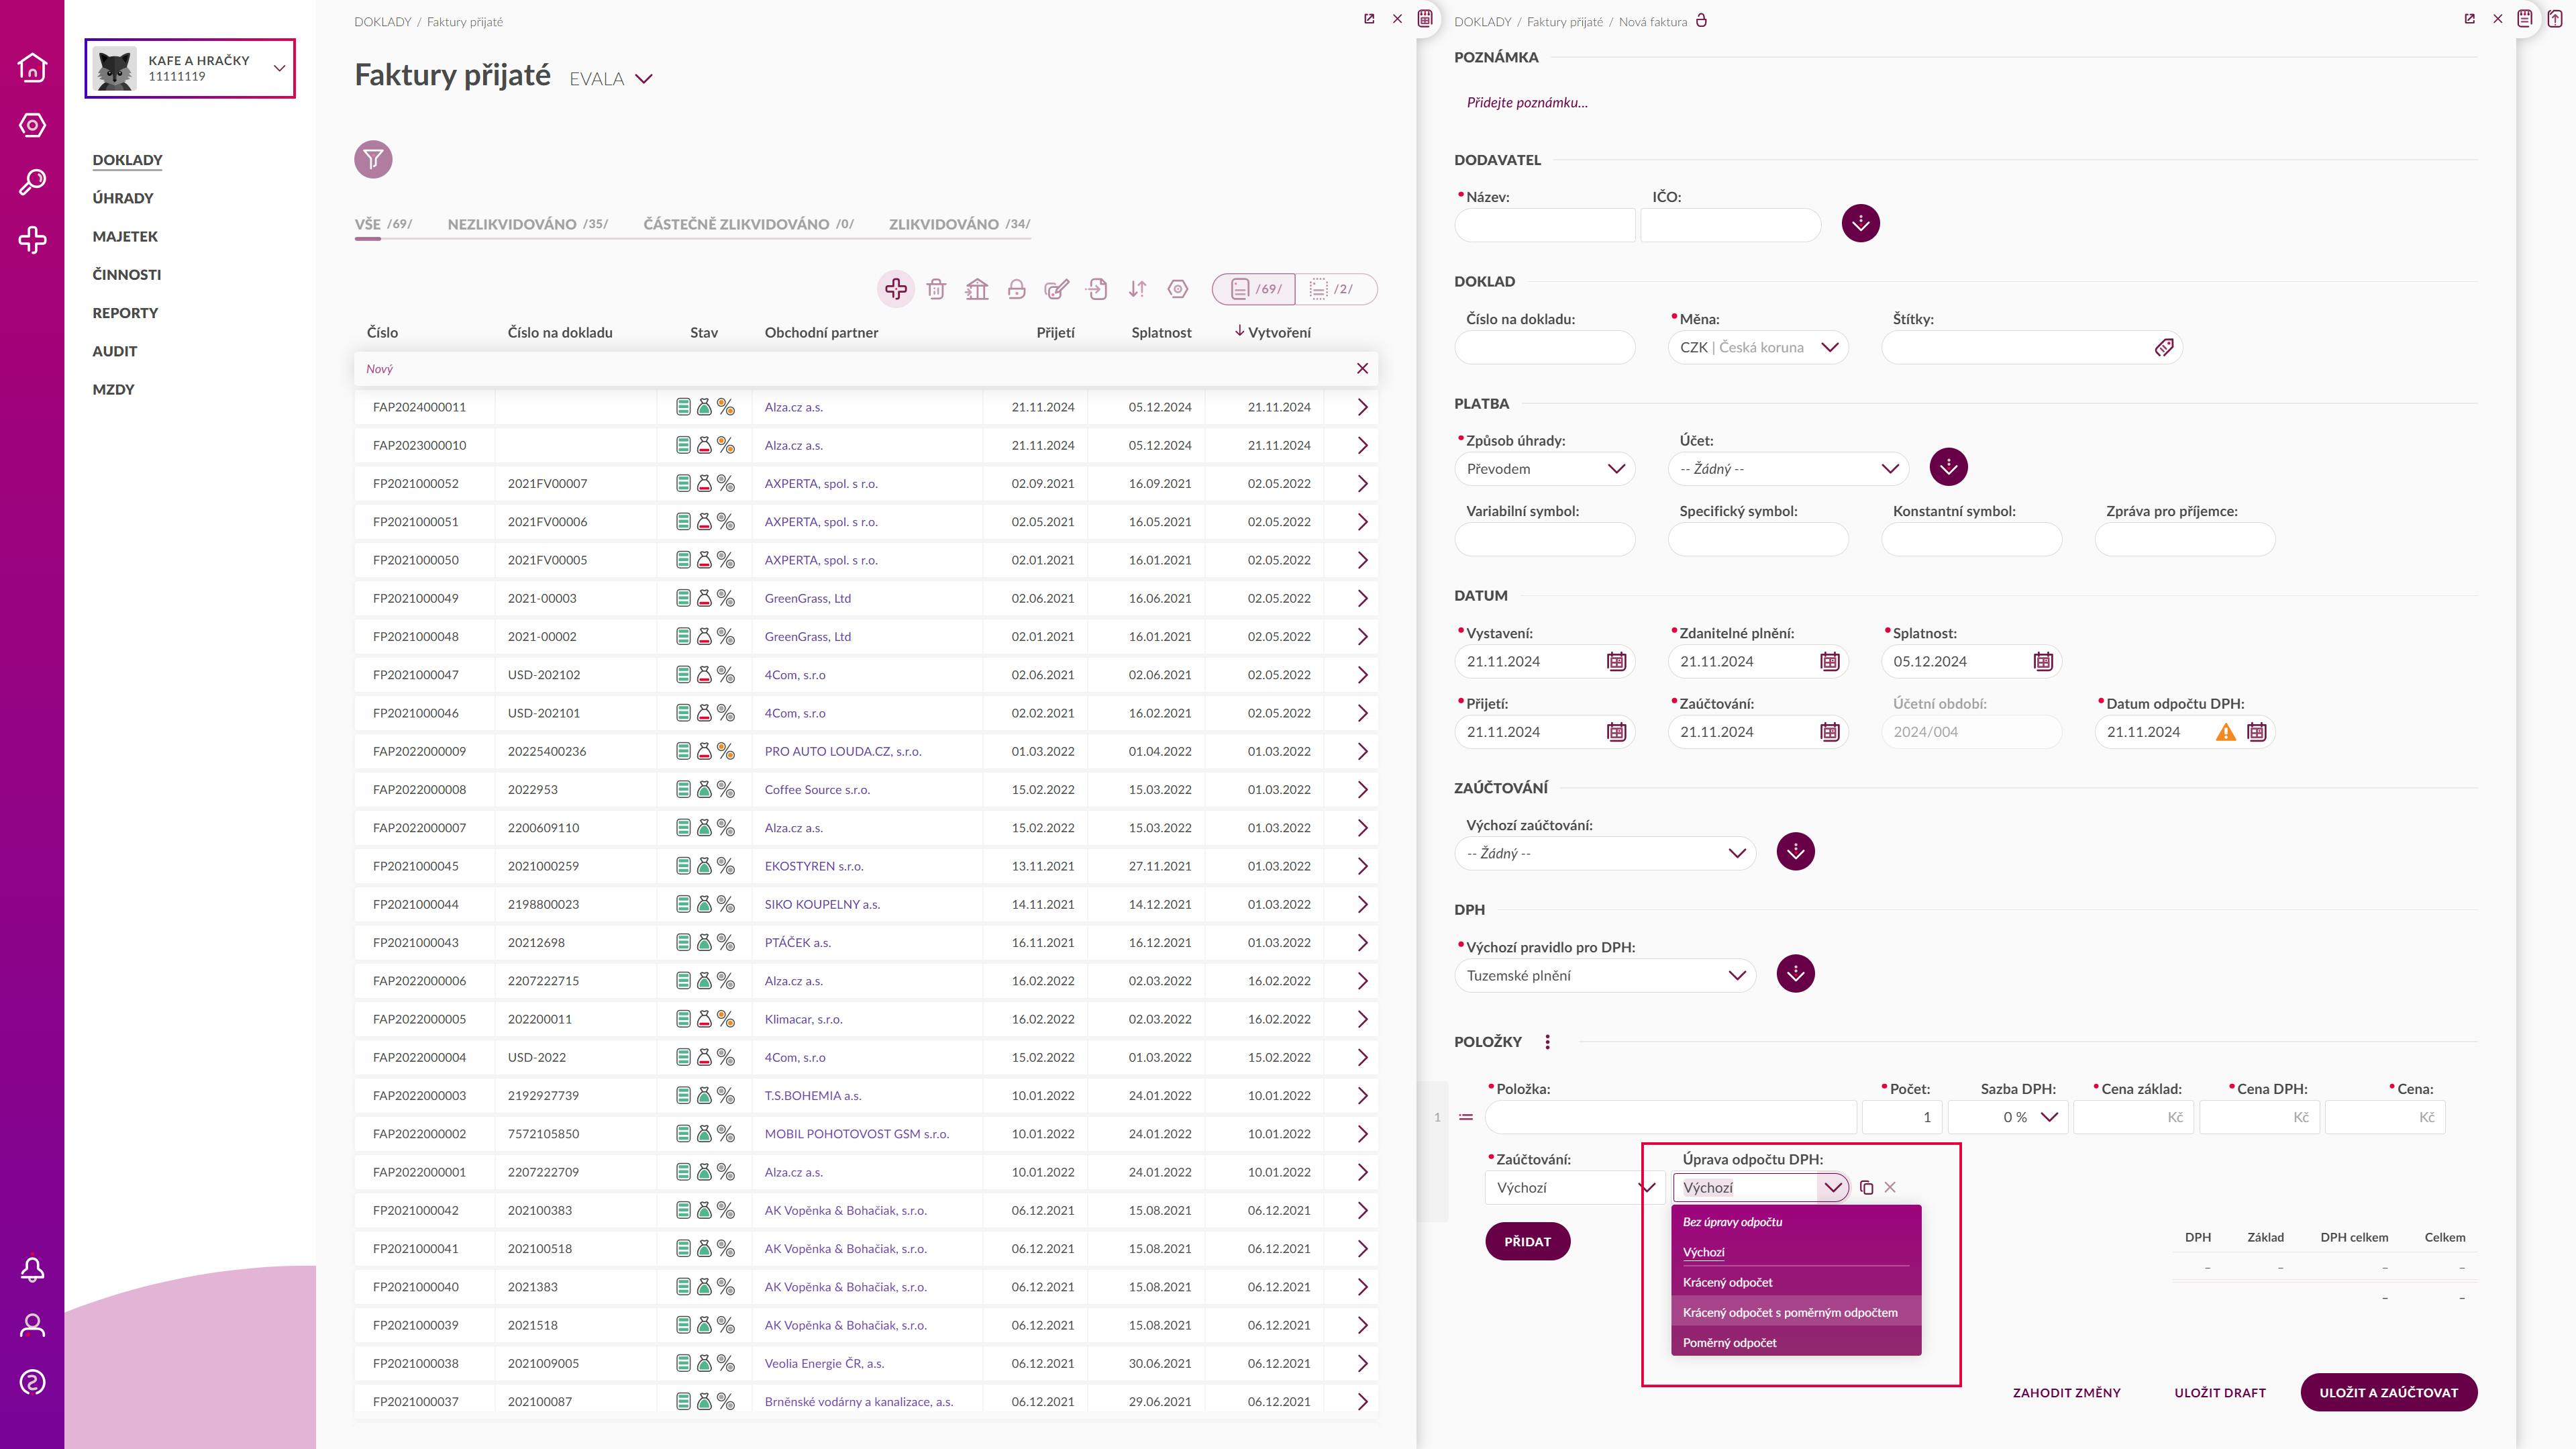Open the hexagon settings icon in the left sidebar

point(32,125)
